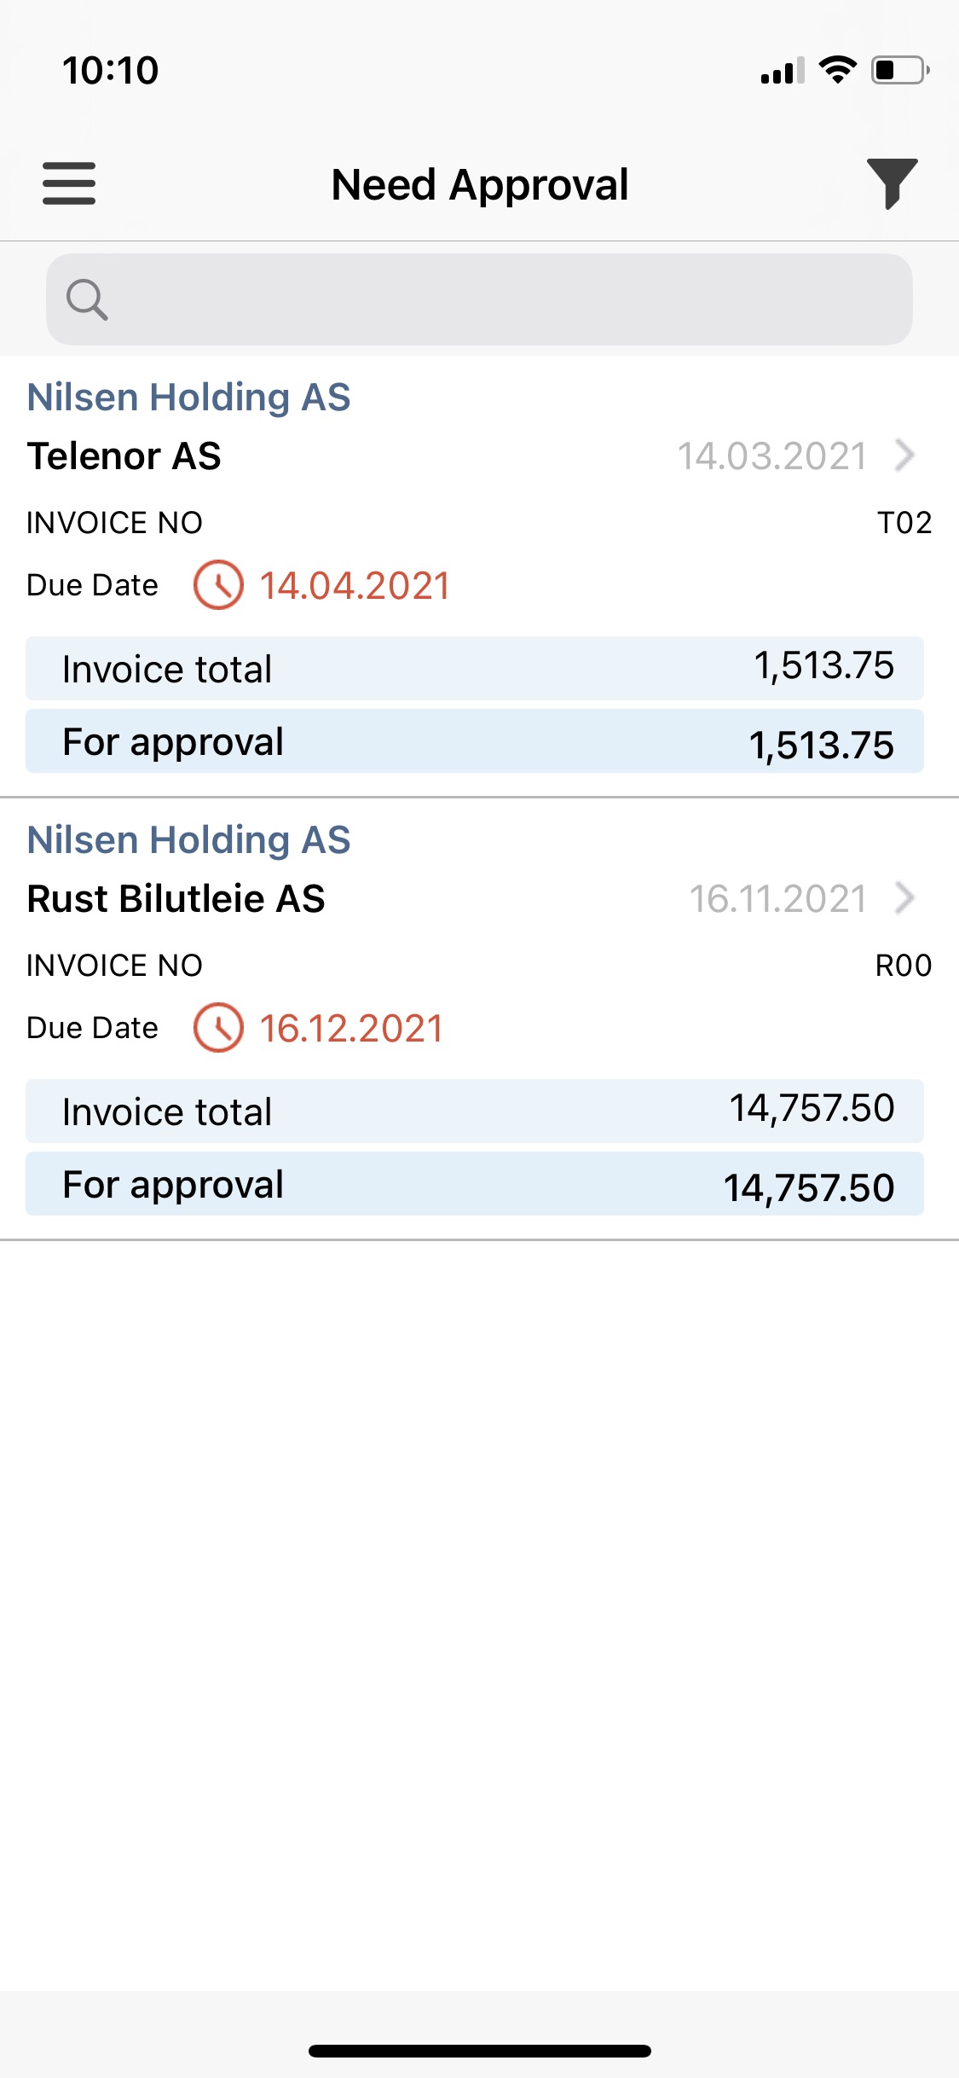Image resolution: width=959 pixels, height=2078 pixels.
Task: Tap the 1,513.75 Invoice total row
Action: 474,669
